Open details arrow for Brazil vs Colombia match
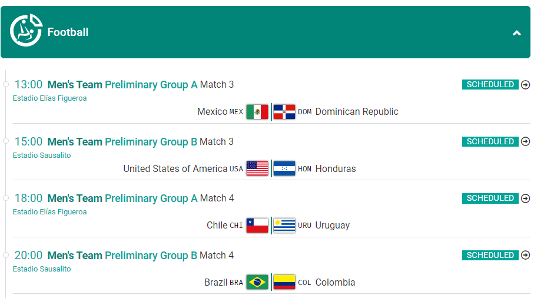534x298 pixels. [526, 255]
